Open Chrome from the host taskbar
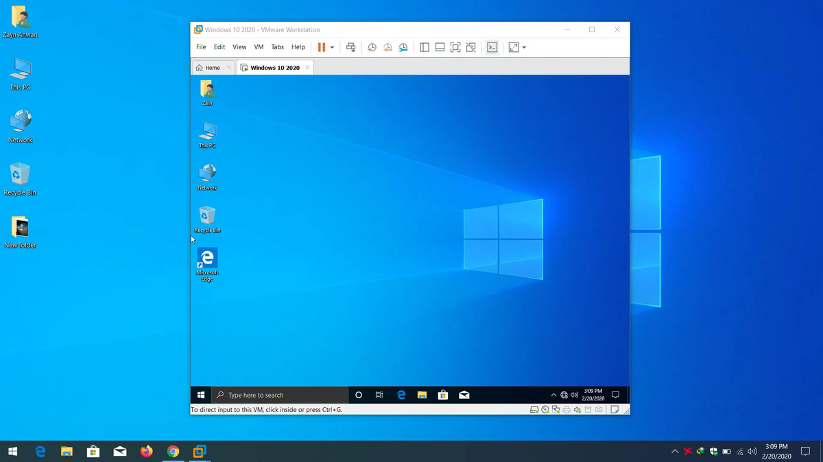This screenshot has width=823, height=462. click(x=173, y=451)
